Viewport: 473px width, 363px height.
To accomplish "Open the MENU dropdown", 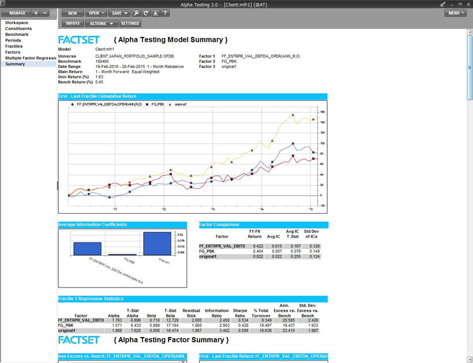I will coord(456,13).
